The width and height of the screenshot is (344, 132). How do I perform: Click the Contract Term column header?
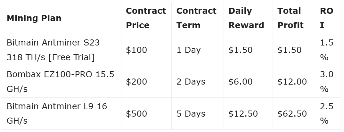[196, 18]
